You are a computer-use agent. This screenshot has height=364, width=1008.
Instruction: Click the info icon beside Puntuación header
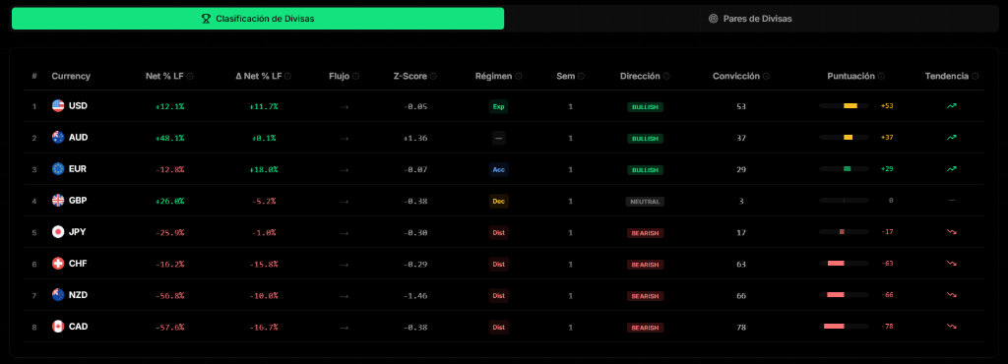tap(881, 77)
